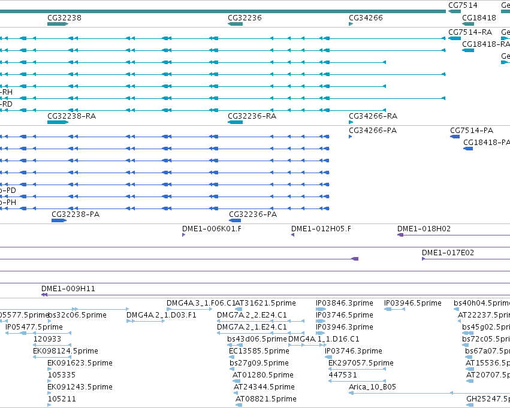
Task: Select the CG34266-RA transcript label
Action: [x=373, y=116]
